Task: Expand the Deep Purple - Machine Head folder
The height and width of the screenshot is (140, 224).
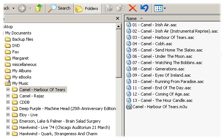Action: [8, 109]
